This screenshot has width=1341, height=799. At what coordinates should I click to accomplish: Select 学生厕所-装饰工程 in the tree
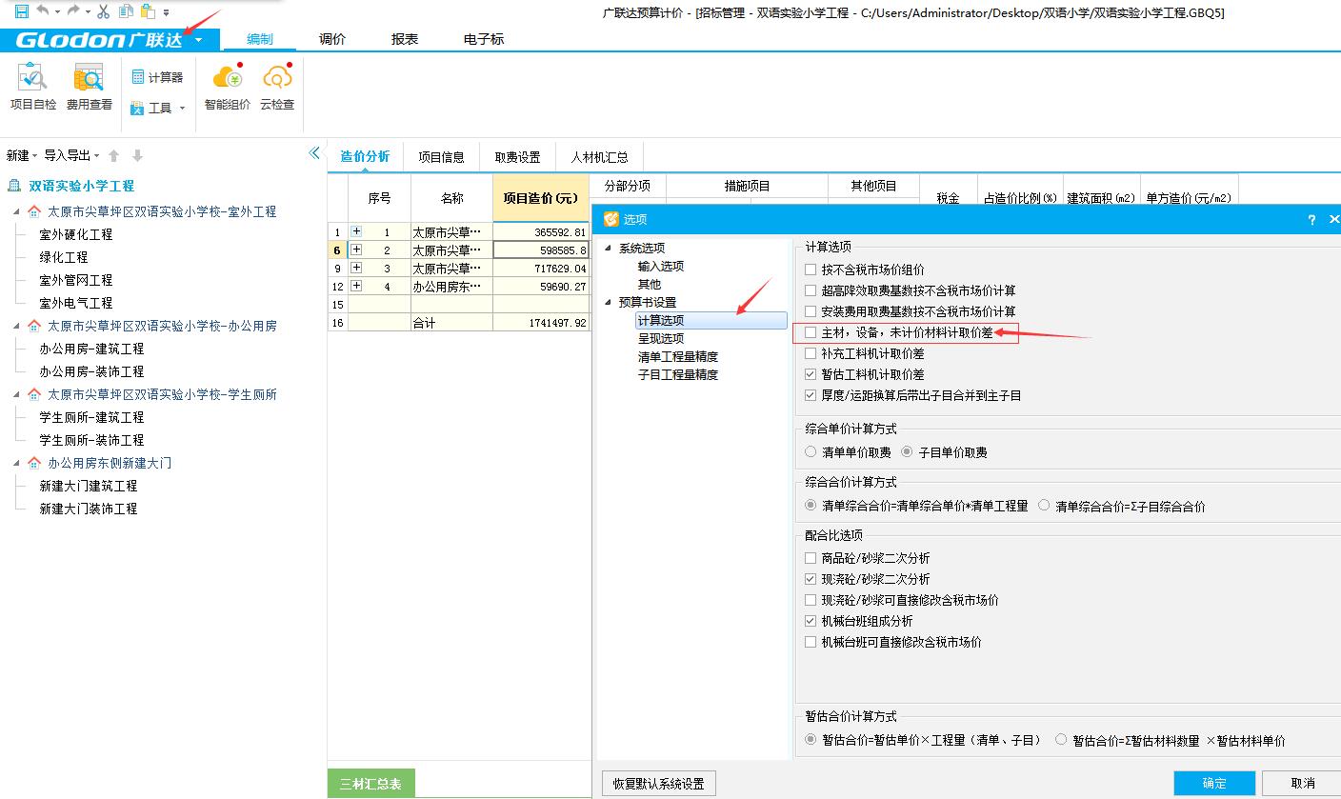(x=91, y=440)
